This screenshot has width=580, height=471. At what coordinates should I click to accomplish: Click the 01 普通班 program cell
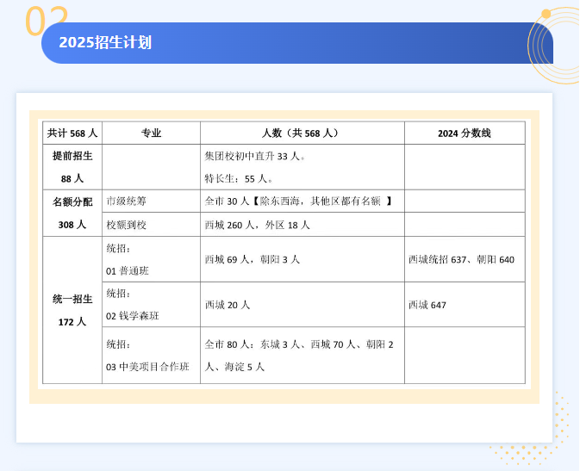pyautogui.click(x=152, y=259)
